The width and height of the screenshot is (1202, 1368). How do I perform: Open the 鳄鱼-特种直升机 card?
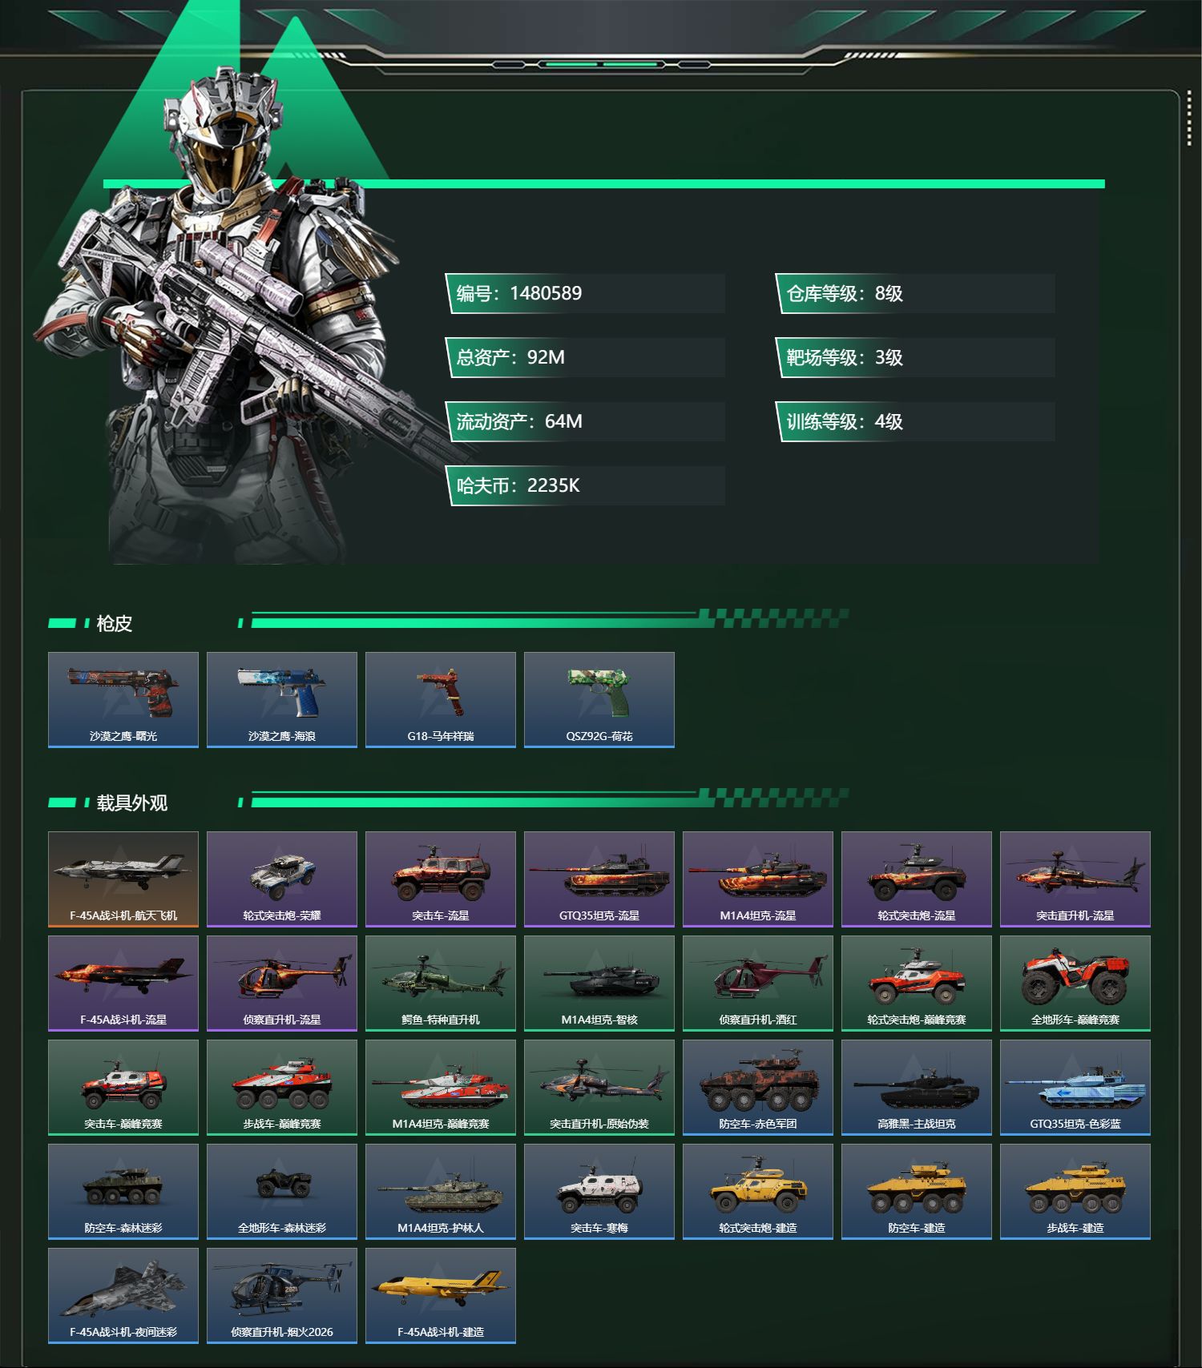click(x=441, y=984)
